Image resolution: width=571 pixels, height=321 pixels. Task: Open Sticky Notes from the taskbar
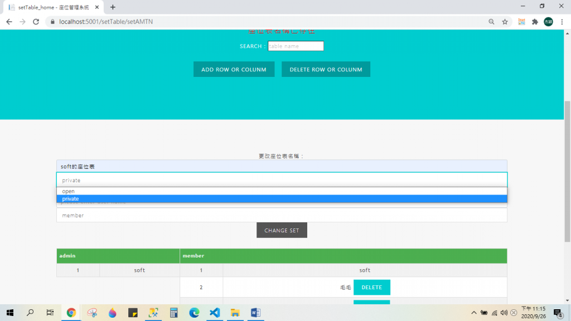click(133, 313)
